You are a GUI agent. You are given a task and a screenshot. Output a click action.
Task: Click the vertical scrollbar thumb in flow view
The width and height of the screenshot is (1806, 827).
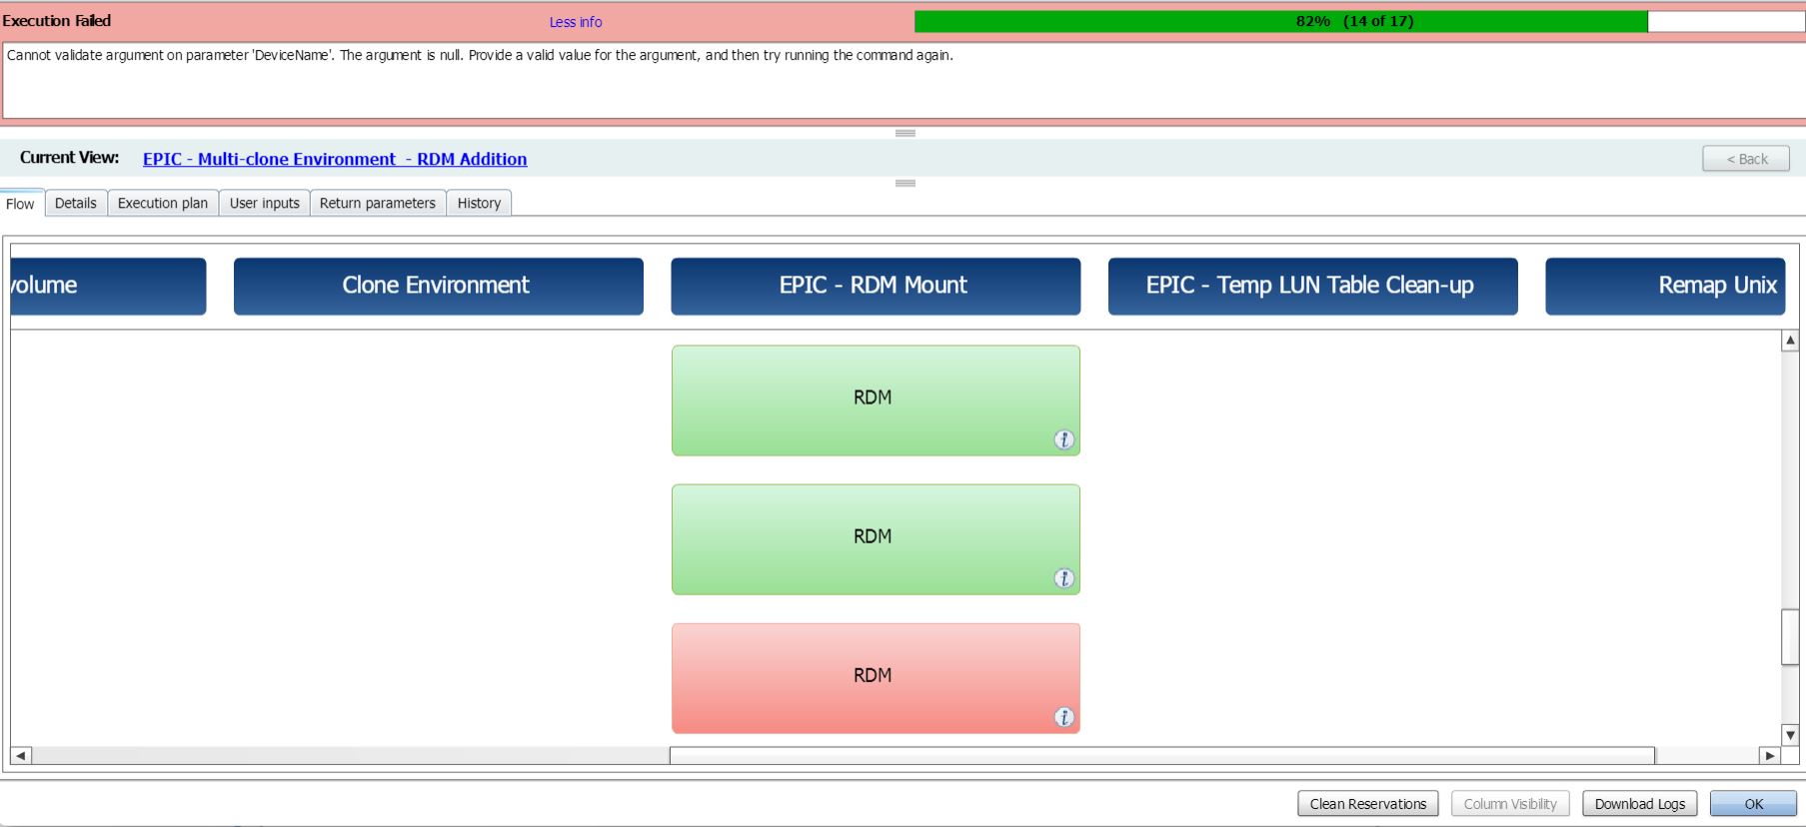1790,636
